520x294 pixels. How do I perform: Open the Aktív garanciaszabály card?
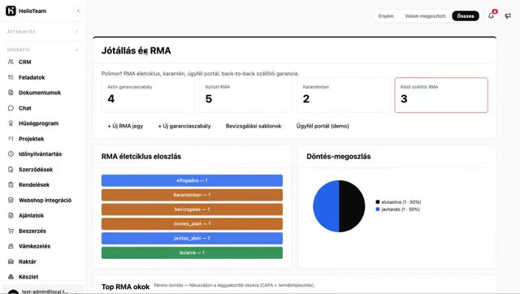[148, 95]
